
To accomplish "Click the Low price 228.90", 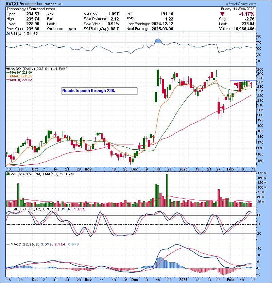I will tap(33, 24).
